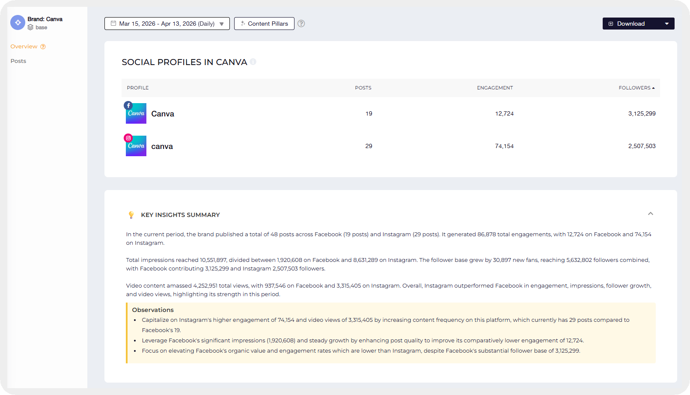Click the Observations heading
This screenshot has width=690, height=395.
153,310
